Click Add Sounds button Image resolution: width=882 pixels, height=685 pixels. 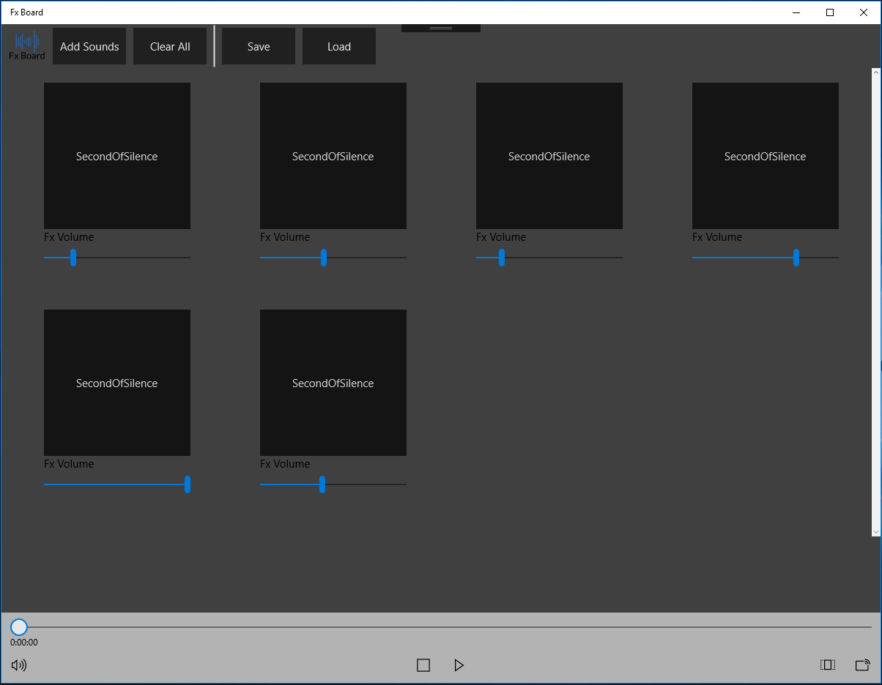pyautogui.click(x=89, y=46)
